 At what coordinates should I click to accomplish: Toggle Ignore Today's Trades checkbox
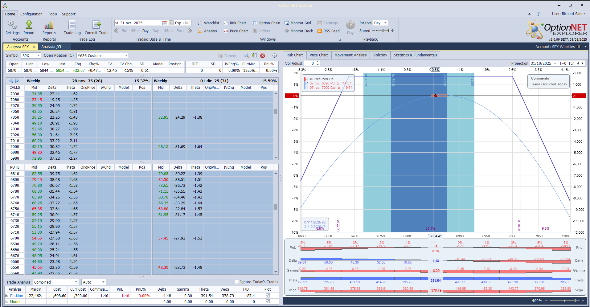[x=237, y=282]
